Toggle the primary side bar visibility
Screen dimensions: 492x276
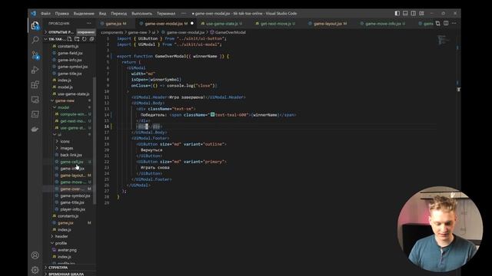[x=397, y=13]
